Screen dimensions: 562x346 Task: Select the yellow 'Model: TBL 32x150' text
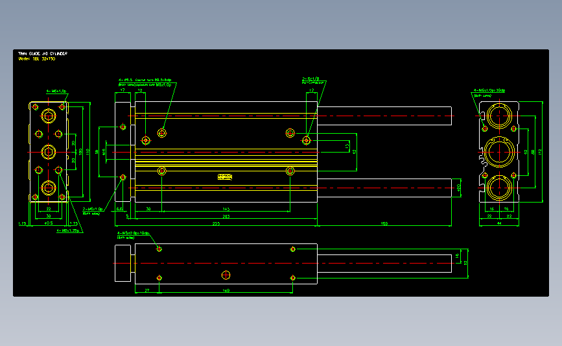37,58
